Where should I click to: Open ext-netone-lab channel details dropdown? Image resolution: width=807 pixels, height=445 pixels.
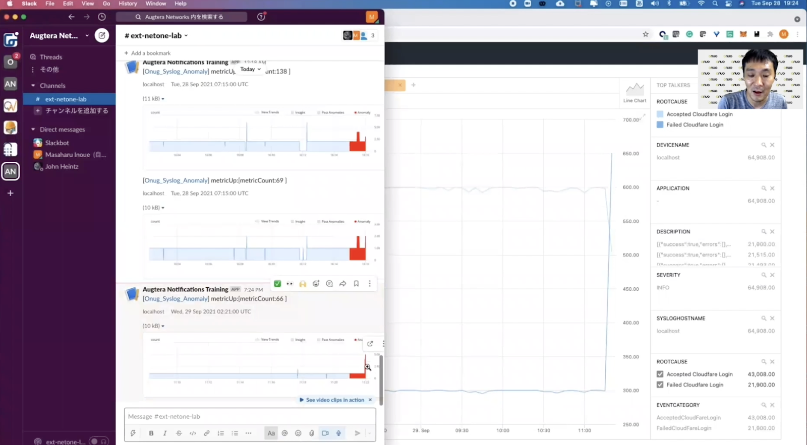coord(156,36)
